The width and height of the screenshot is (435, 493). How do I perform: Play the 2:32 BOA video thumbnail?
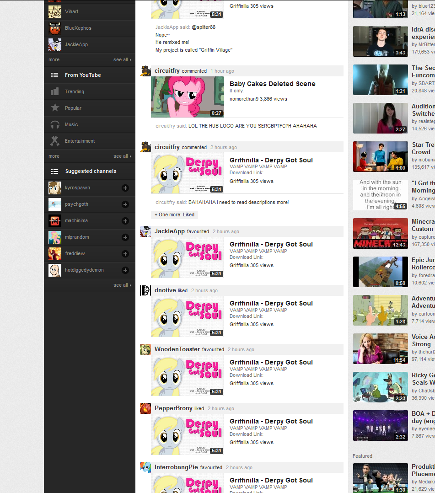point(380,426)
